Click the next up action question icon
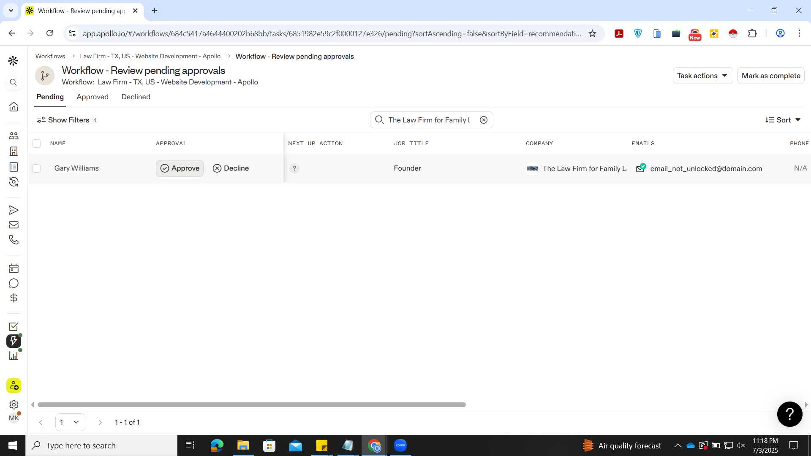The width and height of the screenshot is (811, 456). pyautogui.click(x=294, y=168)
